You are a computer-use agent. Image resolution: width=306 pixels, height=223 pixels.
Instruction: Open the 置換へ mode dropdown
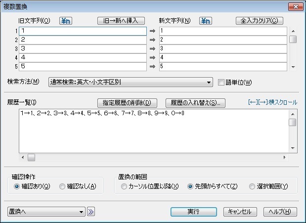click(x=82, y=212)
